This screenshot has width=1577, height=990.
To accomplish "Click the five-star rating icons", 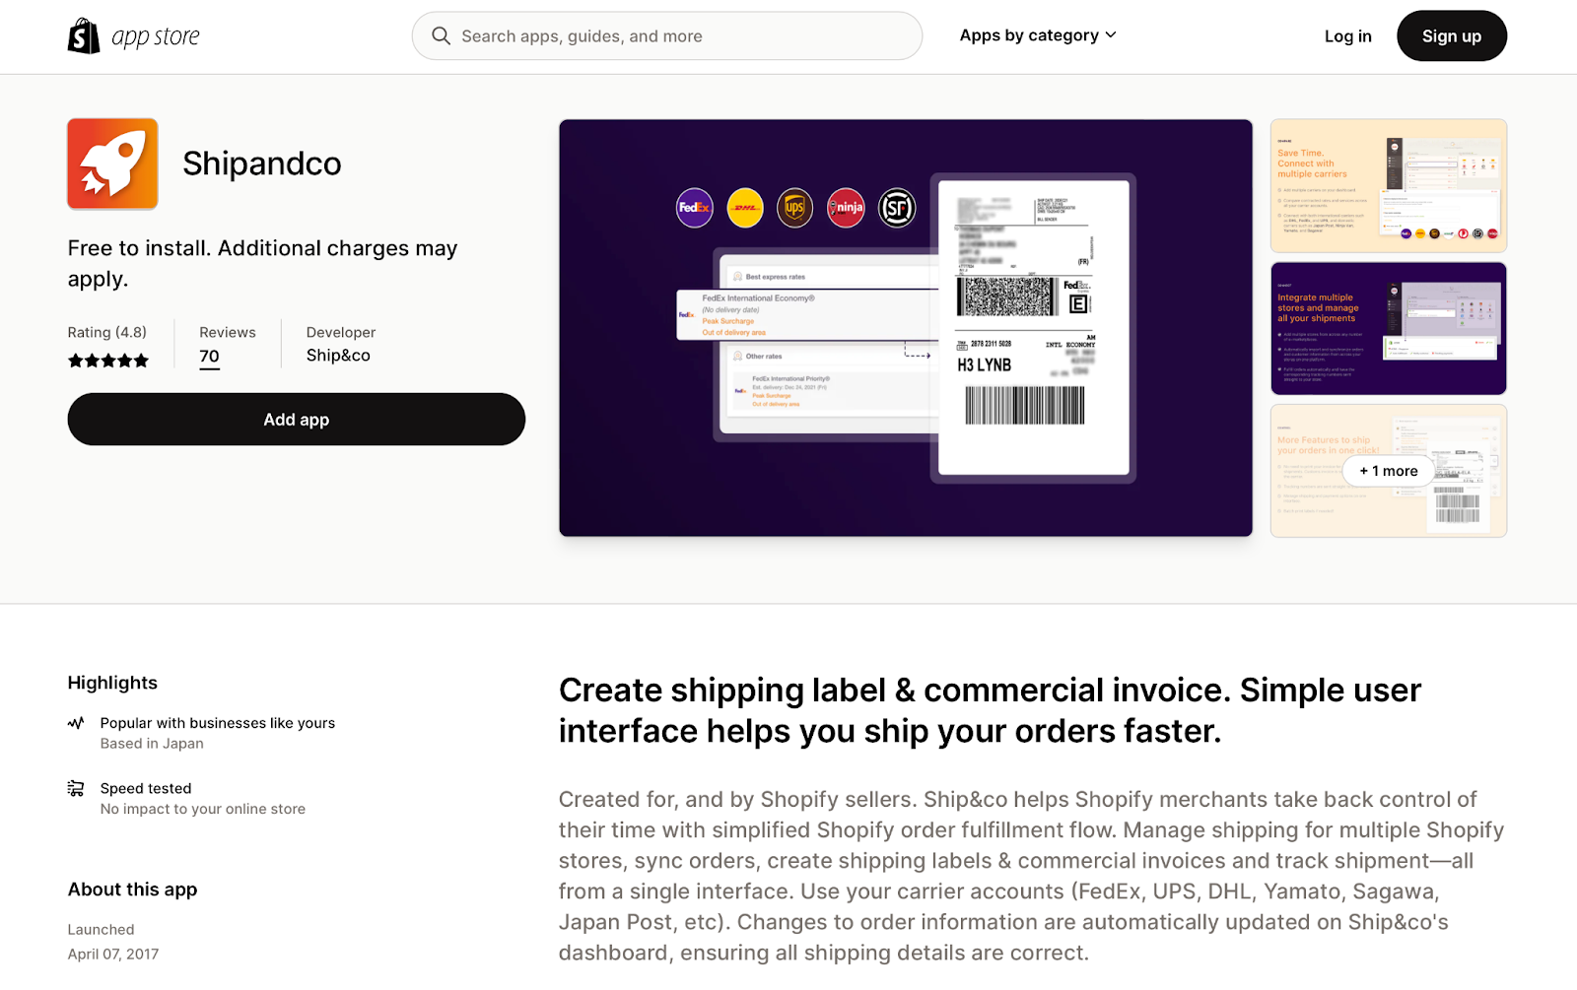I will [x=108, y=361].
